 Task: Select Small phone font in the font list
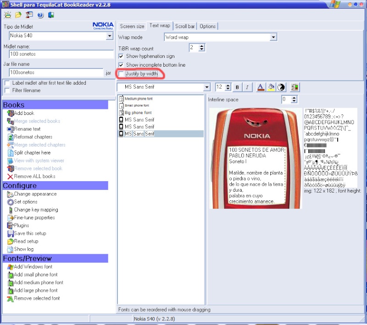pos(137,106)
